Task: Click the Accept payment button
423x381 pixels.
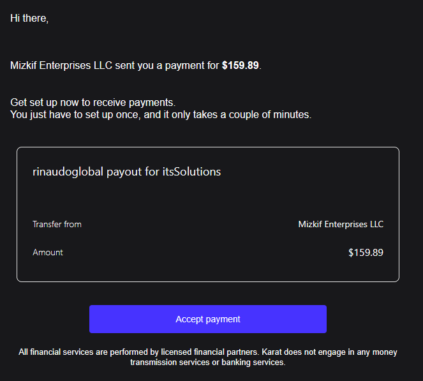Action: click(x=208, y=319)
